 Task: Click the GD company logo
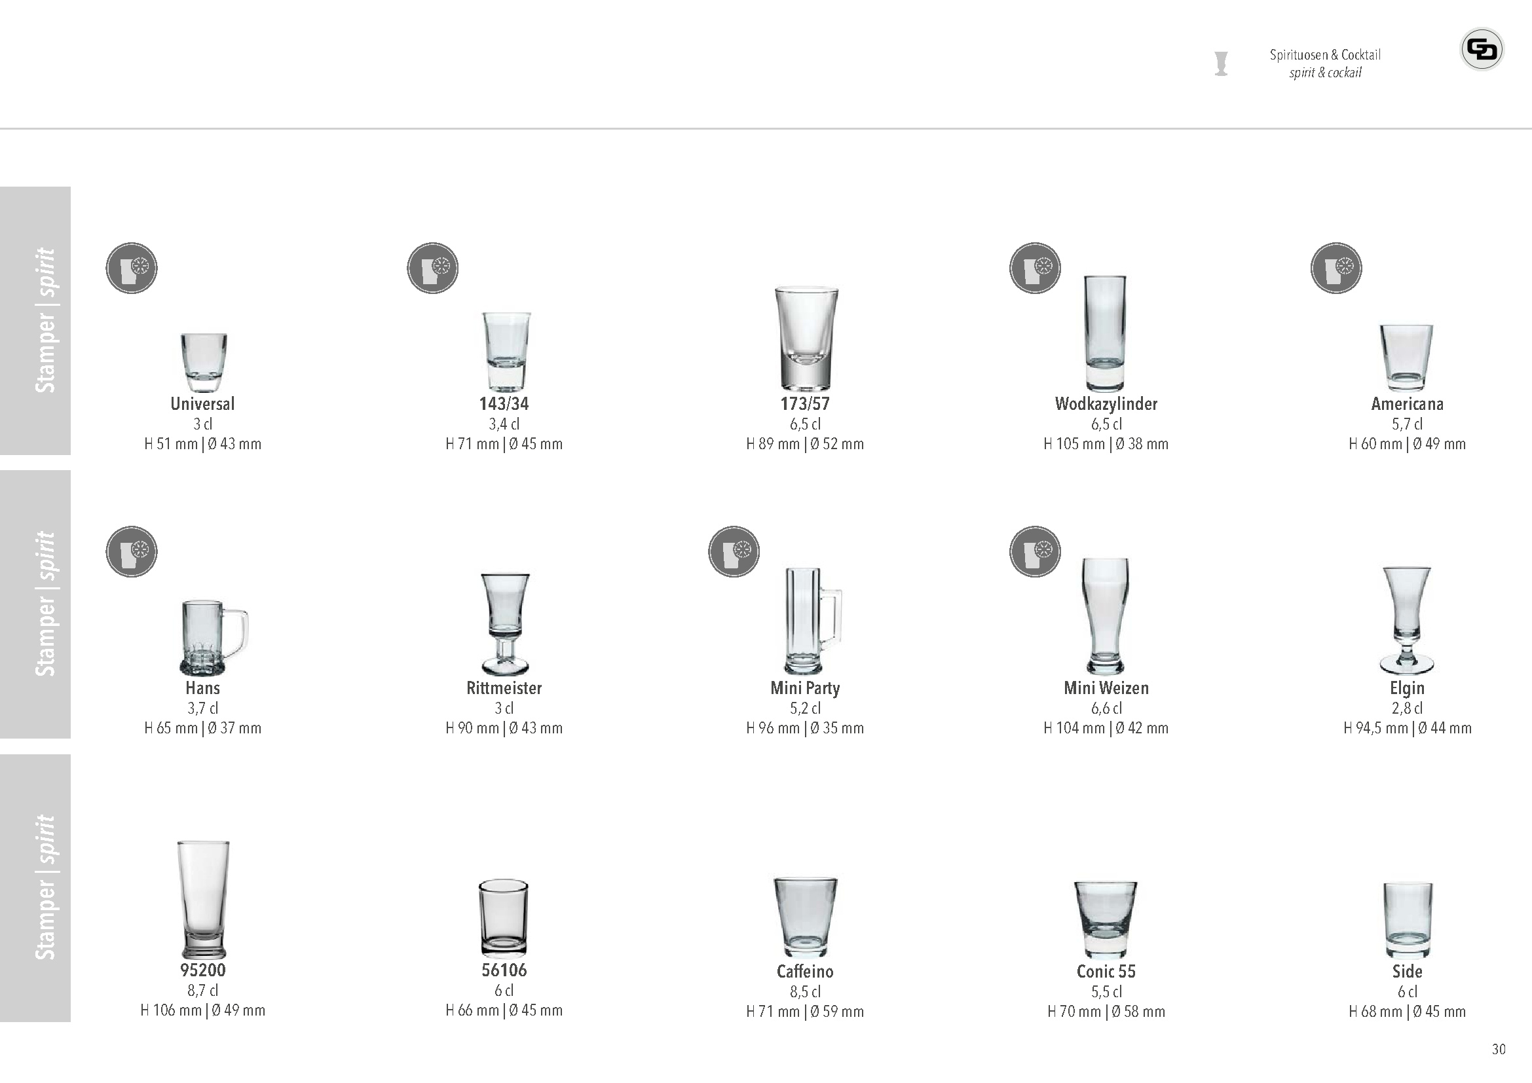click(x=1482, y=48)
